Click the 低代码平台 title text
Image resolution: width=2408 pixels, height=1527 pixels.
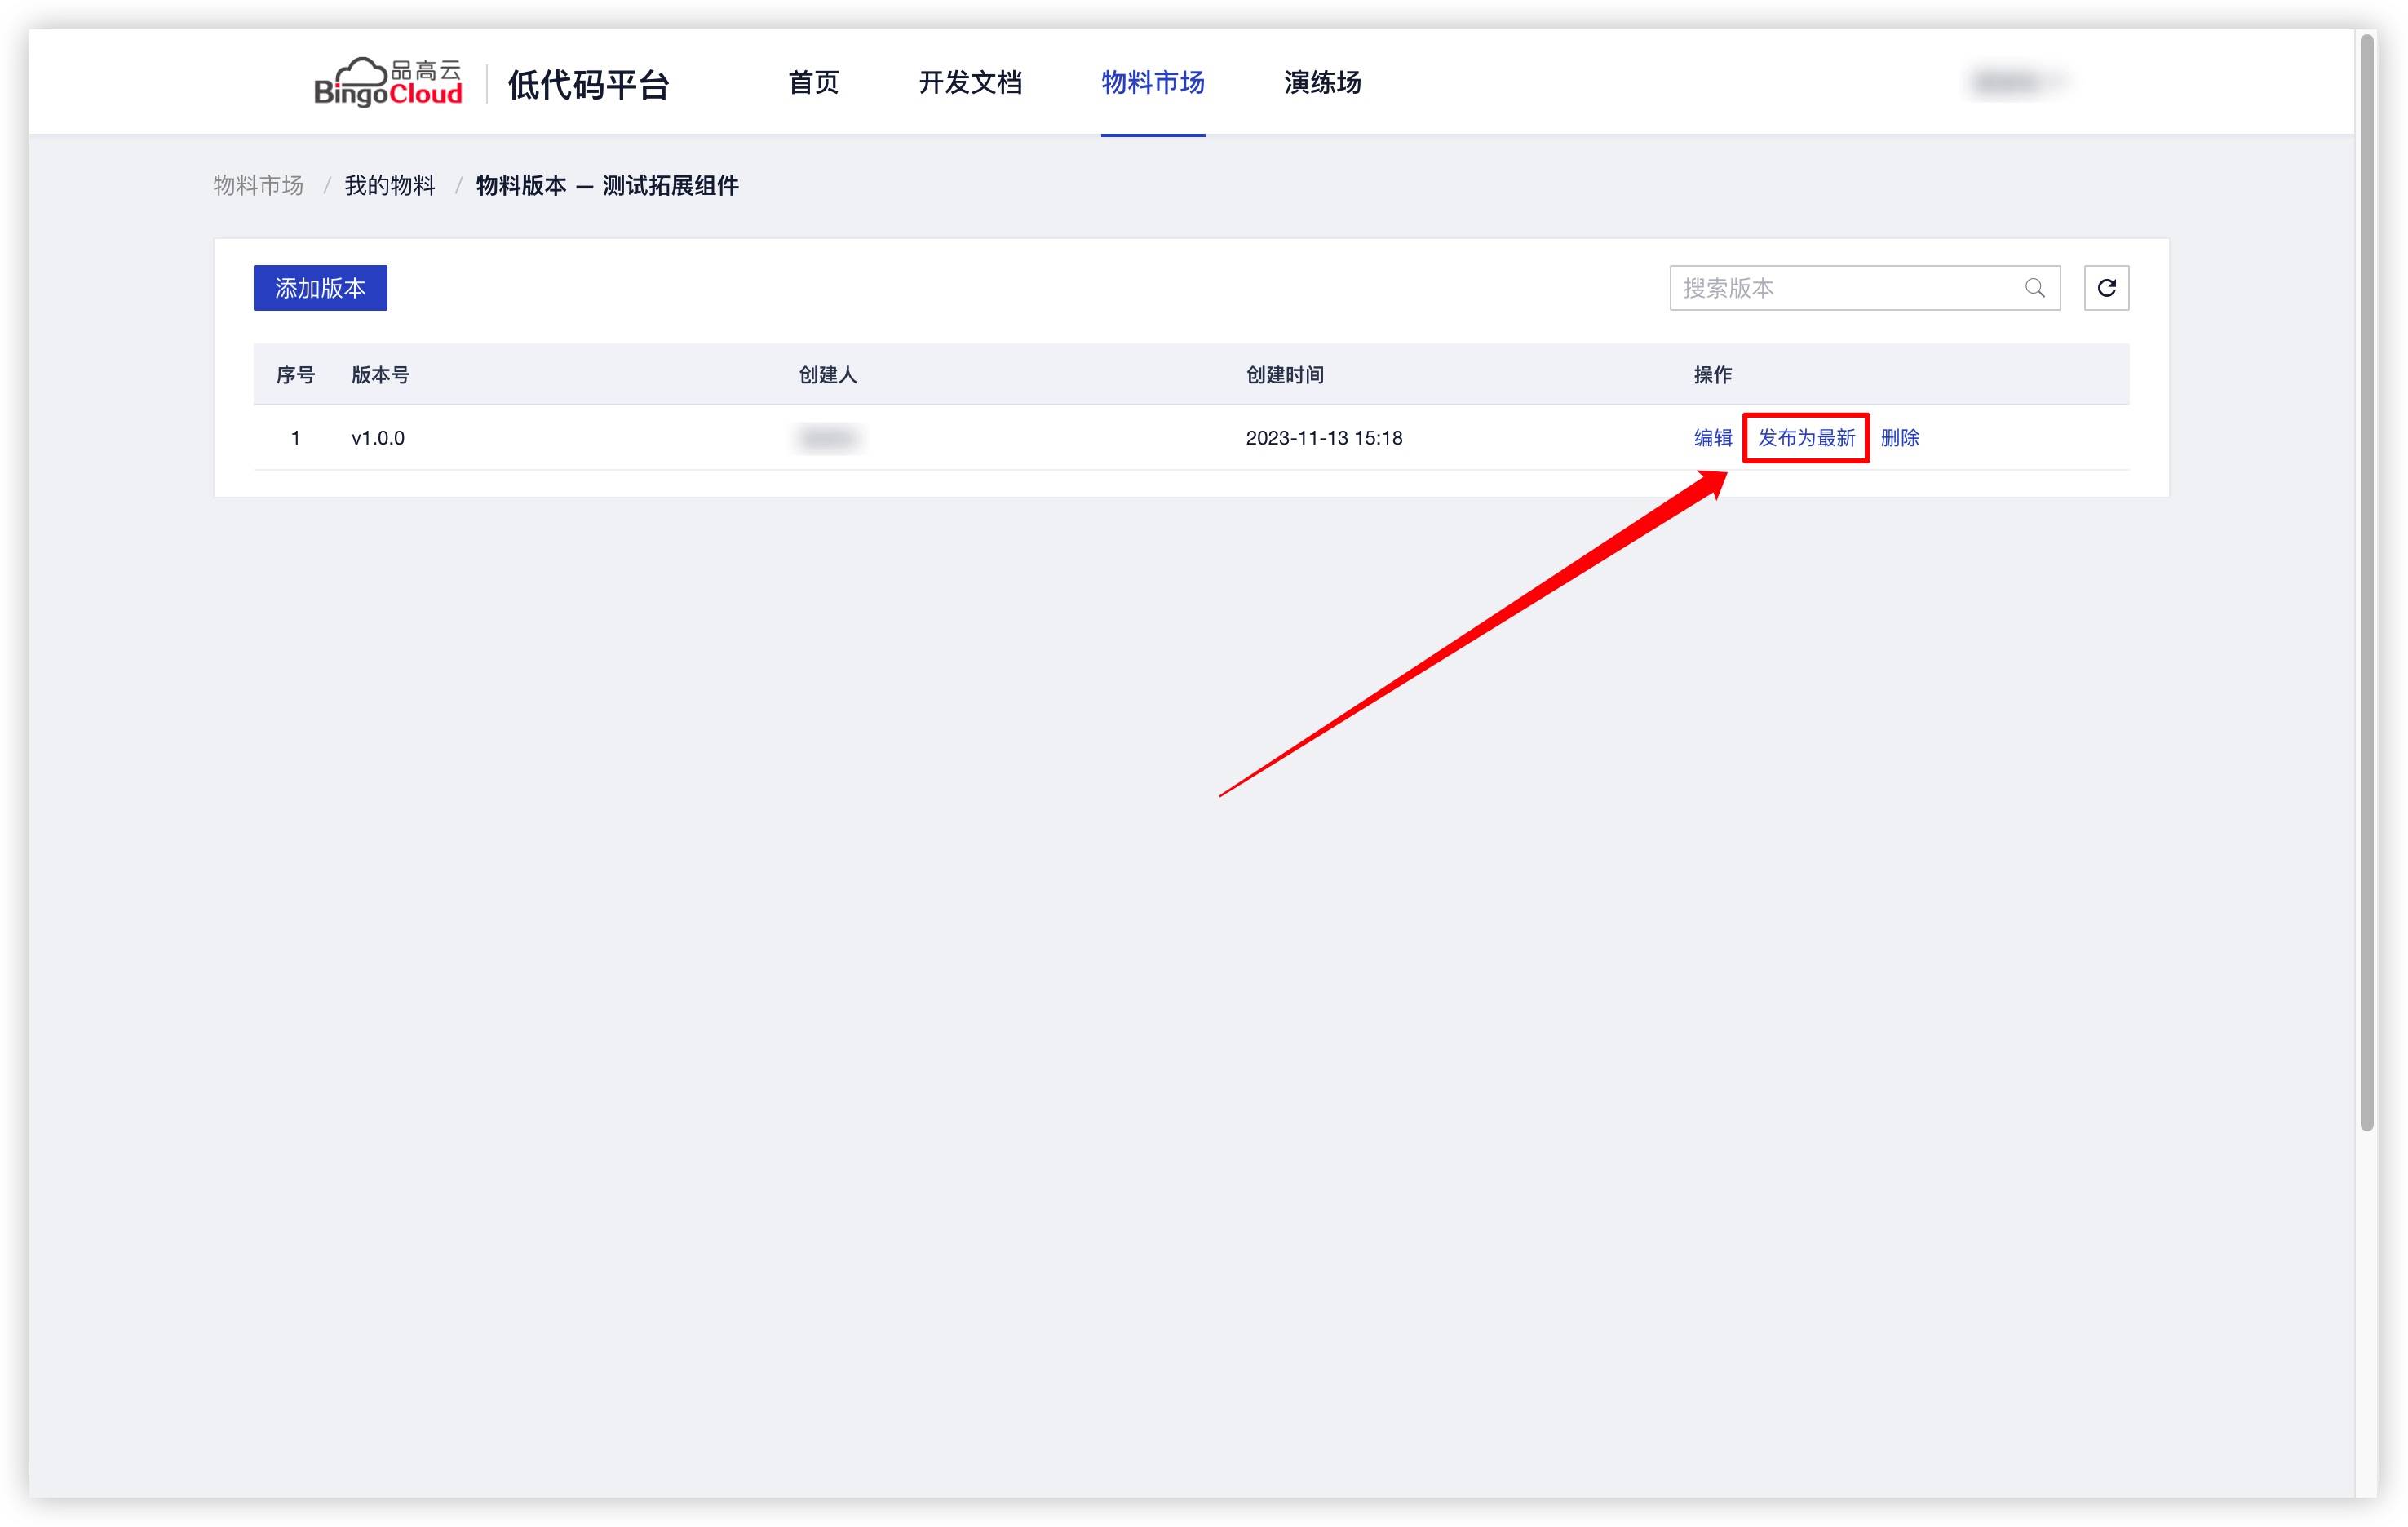pyautogui.click(x=588, y=84)
